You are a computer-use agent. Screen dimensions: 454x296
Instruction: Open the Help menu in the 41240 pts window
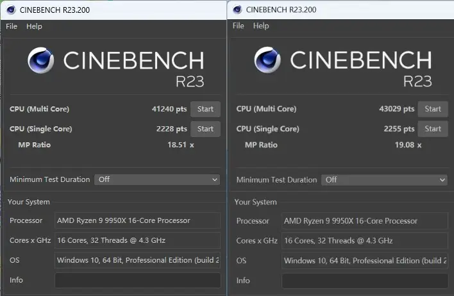(34, 26)
